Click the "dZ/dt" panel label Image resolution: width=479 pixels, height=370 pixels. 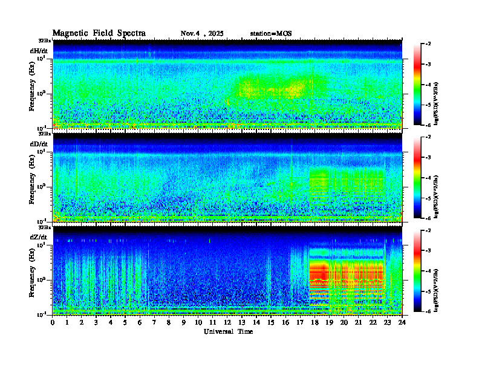(39, 237)
